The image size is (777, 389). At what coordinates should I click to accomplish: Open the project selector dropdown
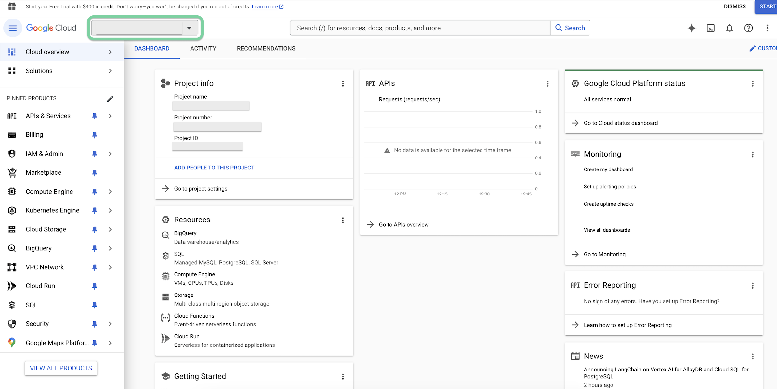pyautogui.click(x=145, y=28)
